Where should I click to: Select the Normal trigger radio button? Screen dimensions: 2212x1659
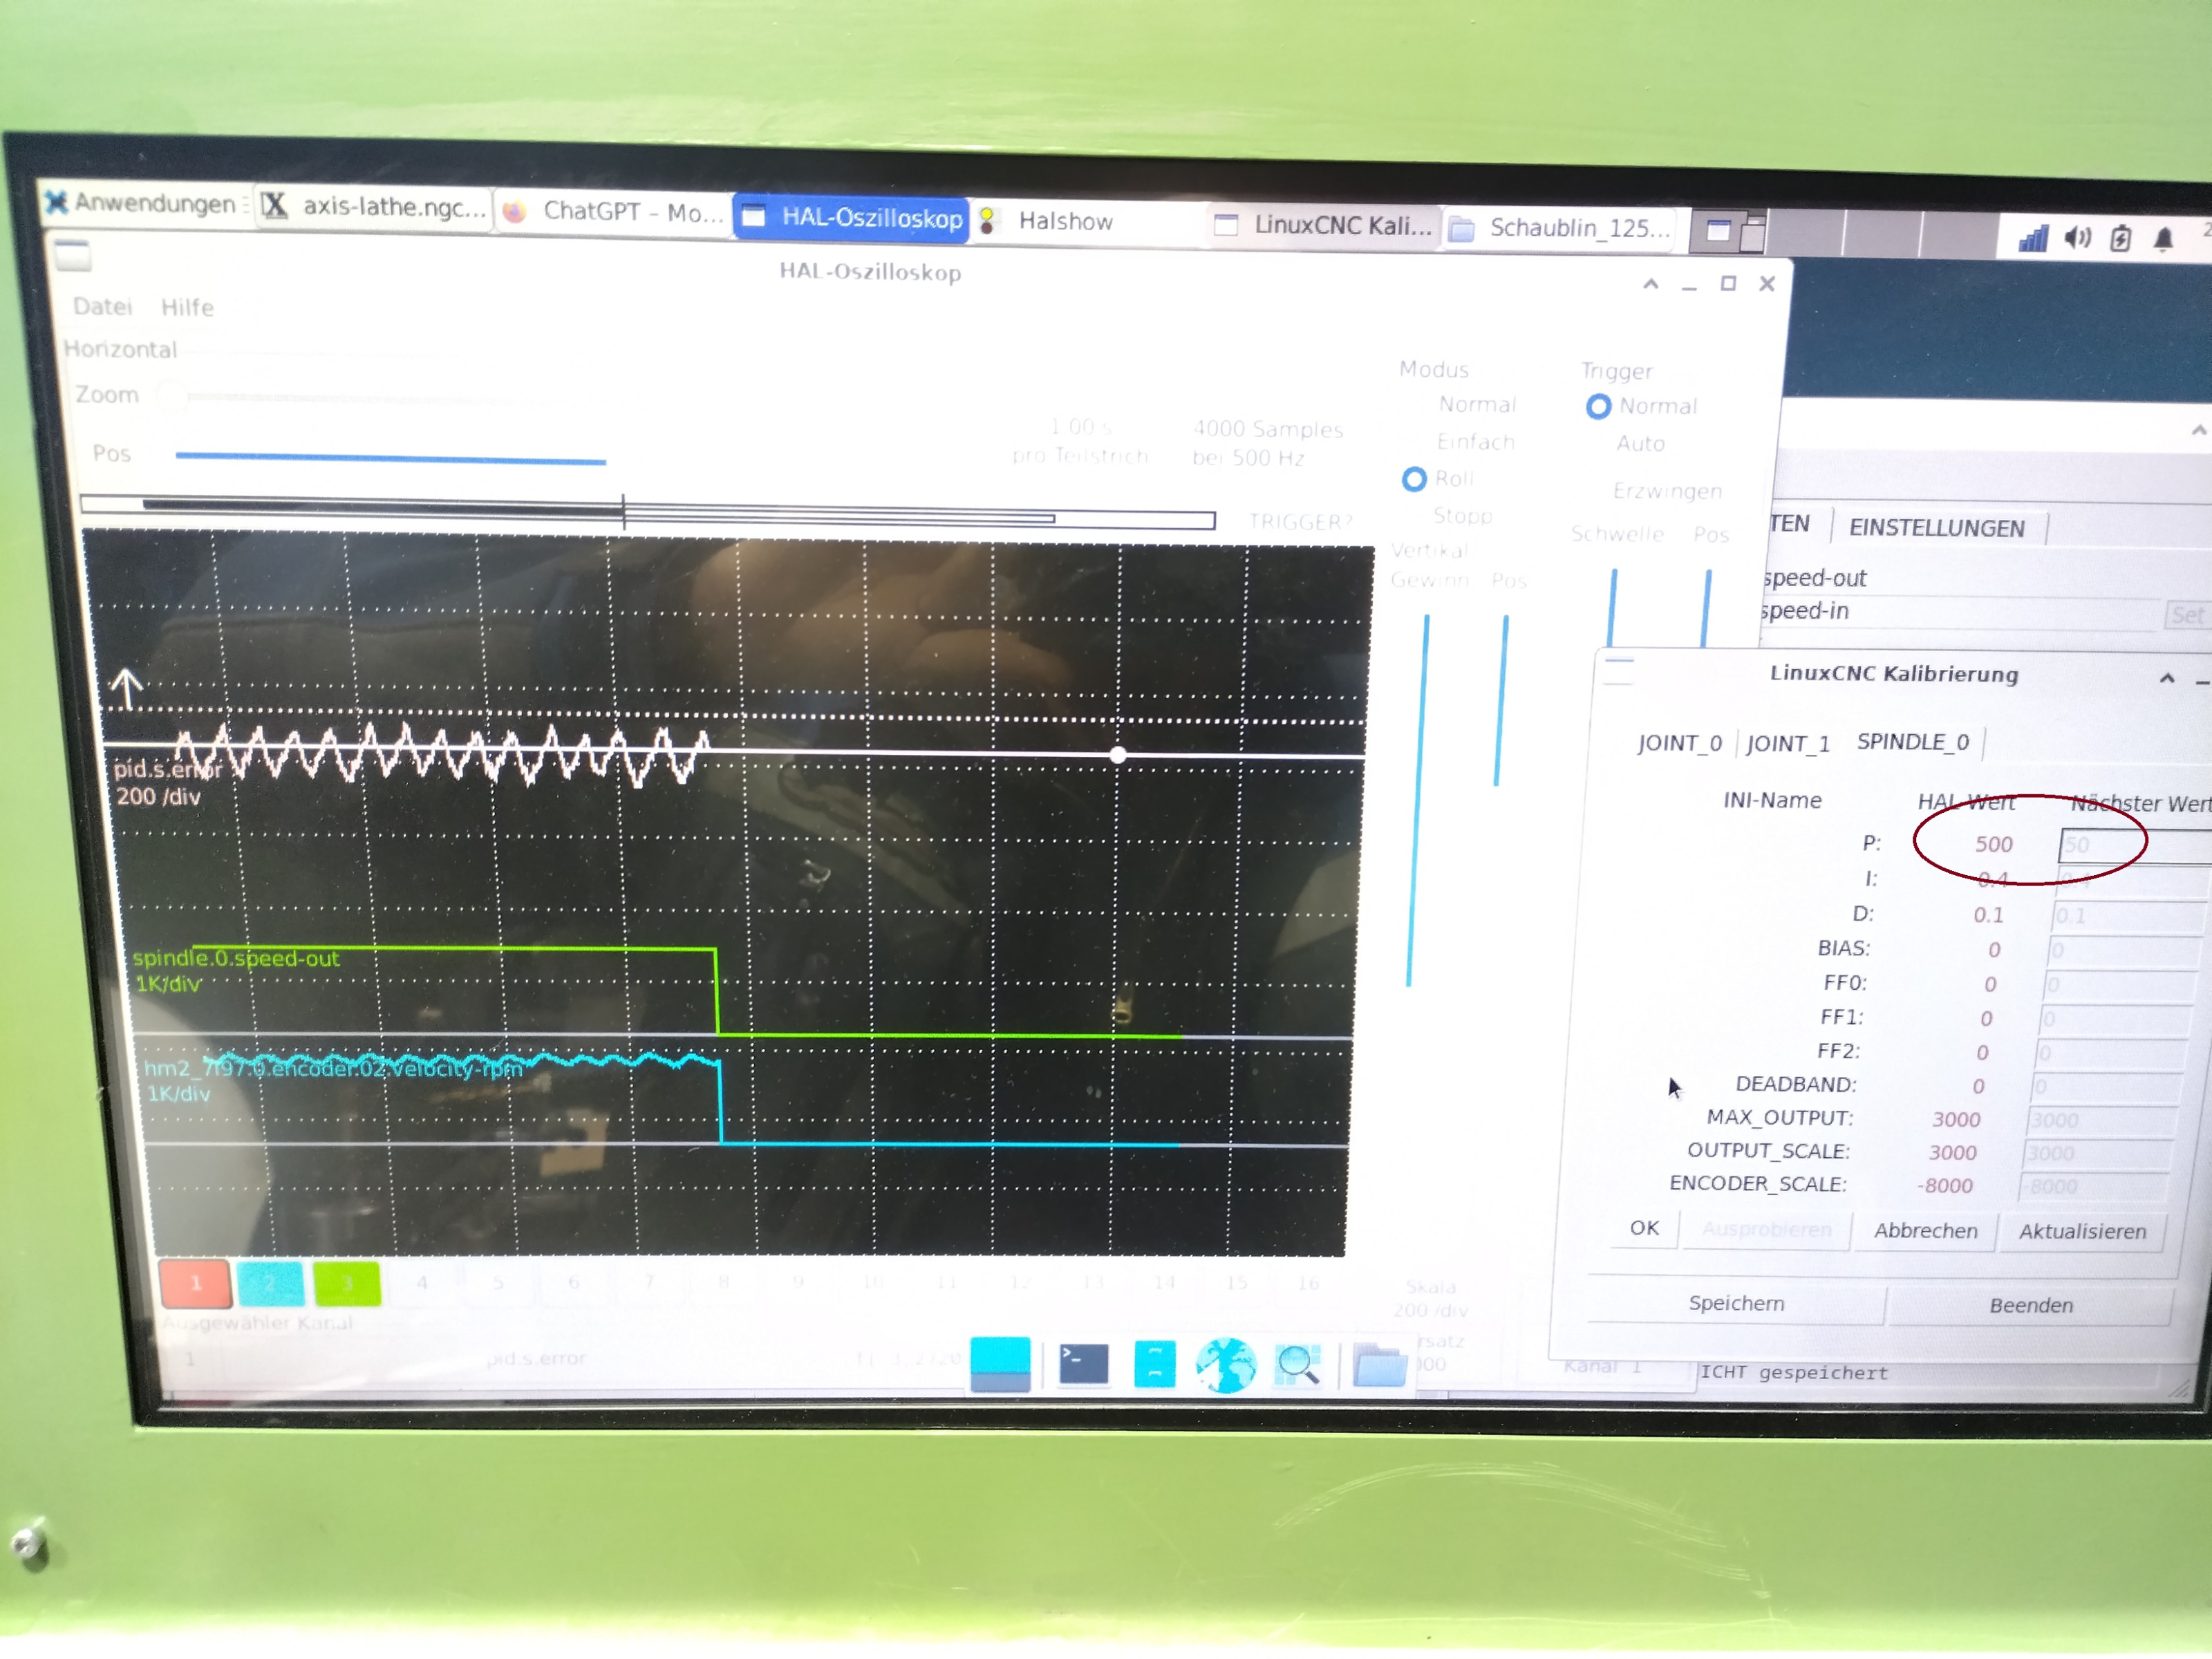1598,406
